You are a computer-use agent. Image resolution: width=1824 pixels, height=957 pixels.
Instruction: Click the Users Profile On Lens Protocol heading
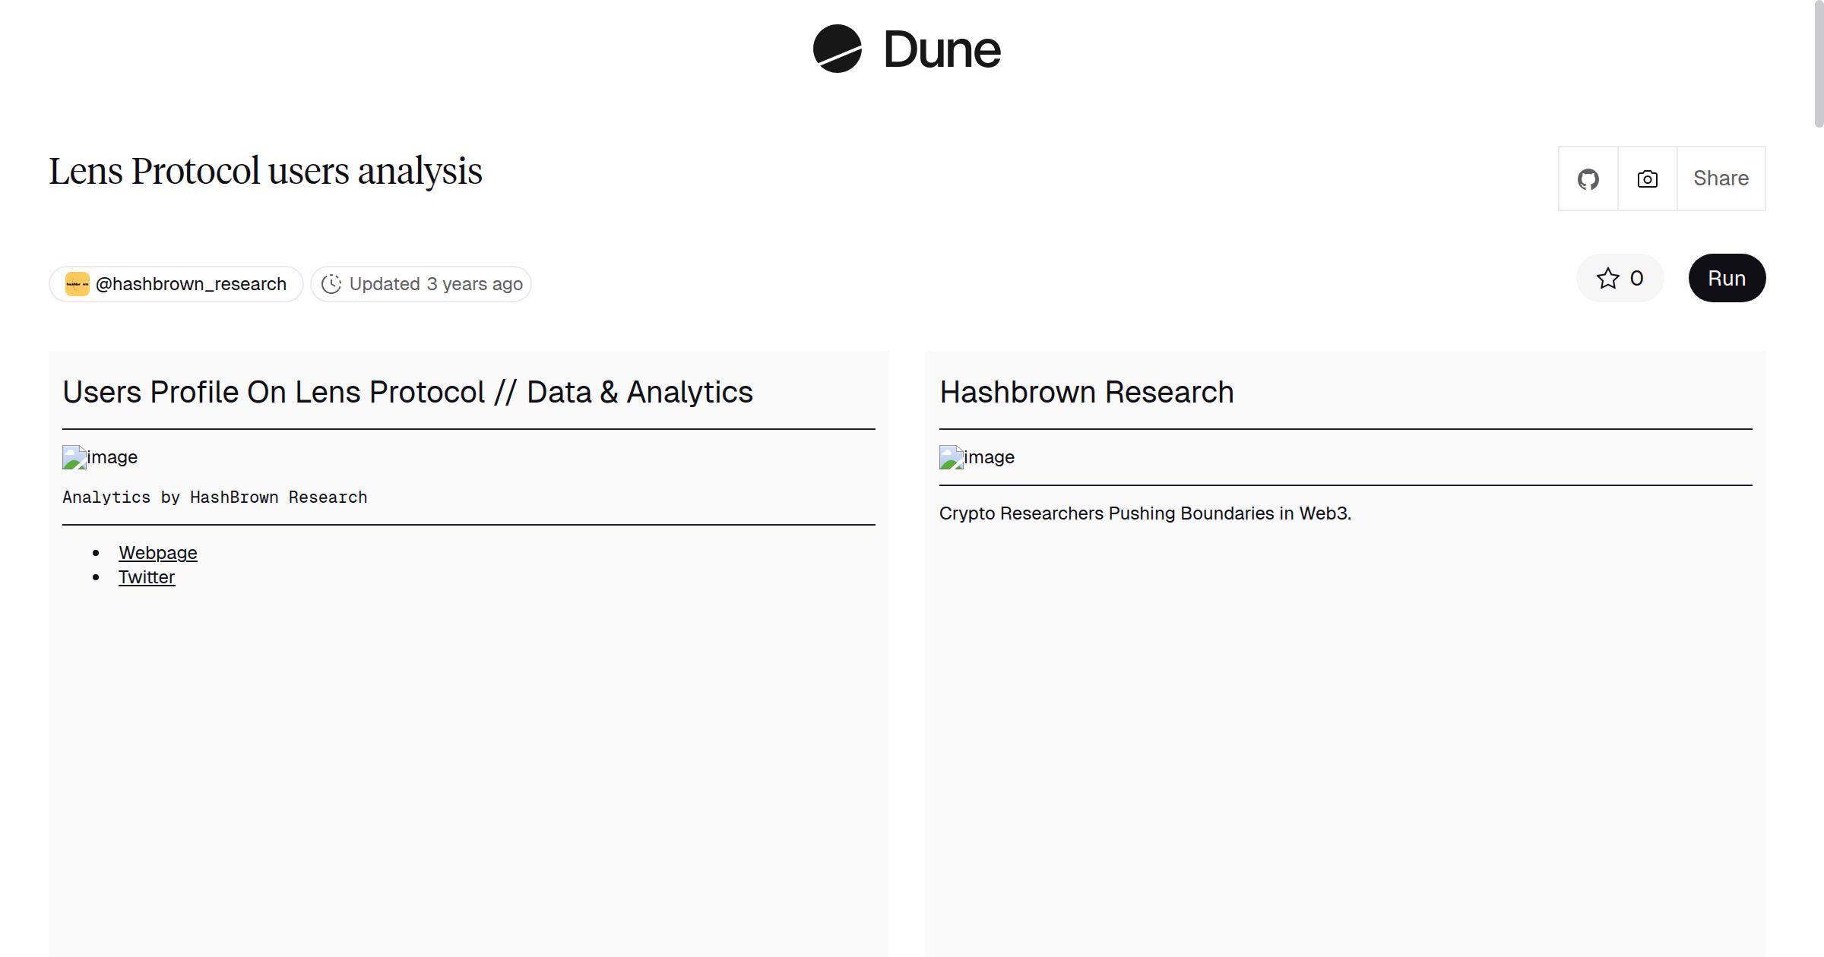[x=408, y=392]
